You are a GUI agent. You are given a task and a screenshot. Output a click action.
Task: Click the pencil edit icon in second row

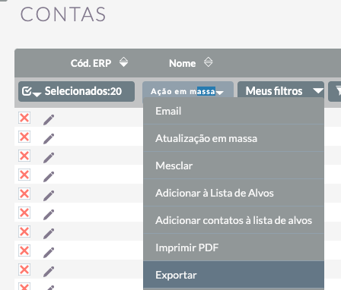coord(49,139)
